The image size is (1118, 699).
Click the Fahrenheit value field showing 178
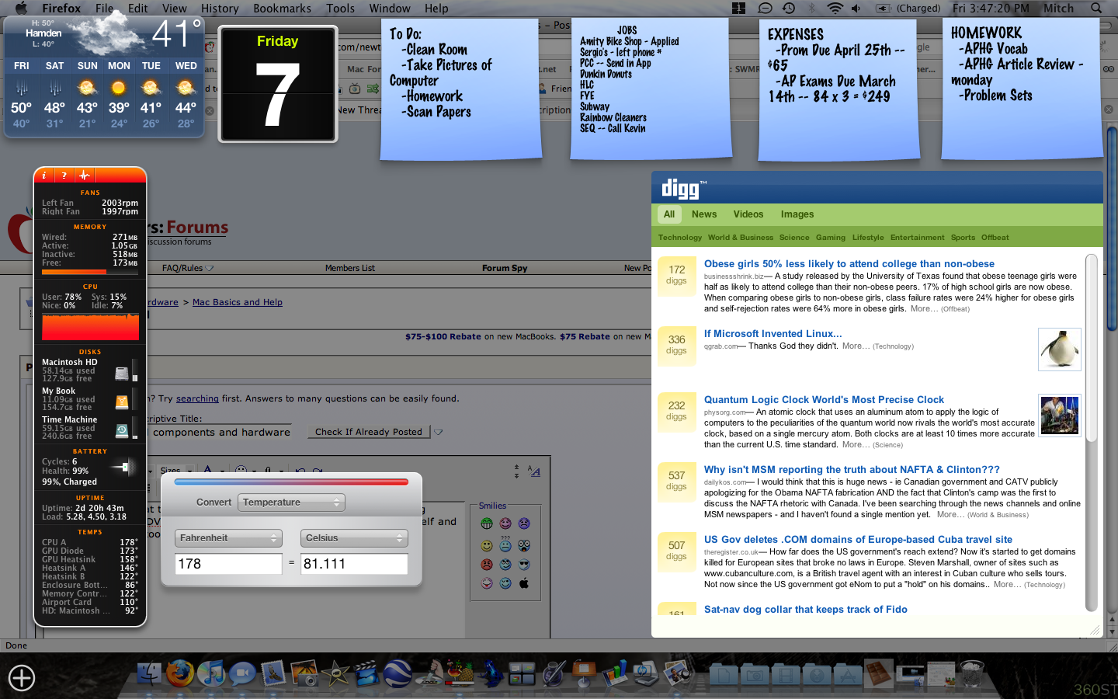[x=228, y=564]
